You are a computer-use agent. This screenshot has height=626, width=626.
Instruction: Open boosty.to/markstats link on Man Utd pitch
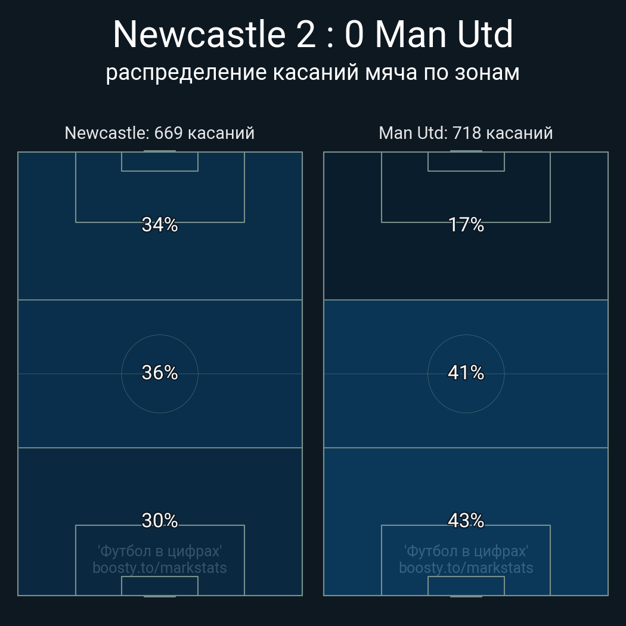click(466, 568)
